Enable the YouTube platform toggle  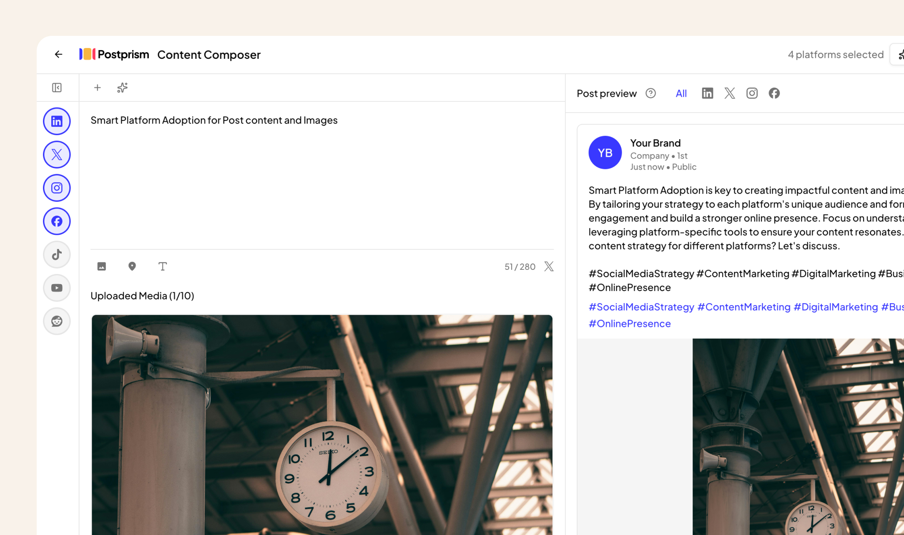57,288
